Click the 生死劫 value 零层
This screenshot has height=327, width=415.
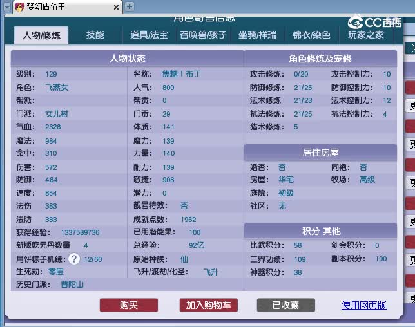pos(56,272)
